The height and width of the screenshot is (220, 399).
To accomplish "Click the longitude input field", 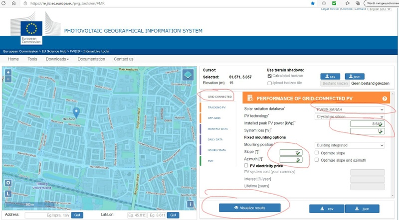I will coord(157,215).
